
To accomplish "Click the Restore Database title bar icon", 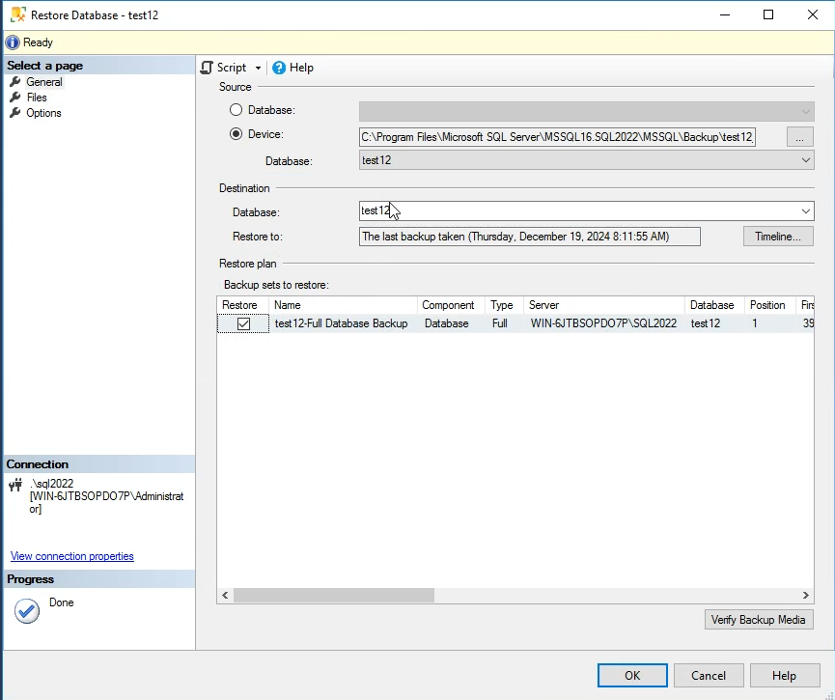I will coord(17,14).
